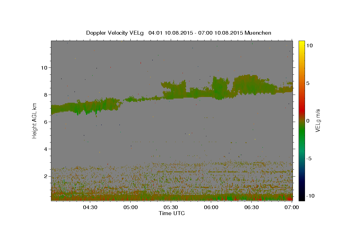Click the height axis label 8
This screenshot has width=362, height=241.
point(46,95)
